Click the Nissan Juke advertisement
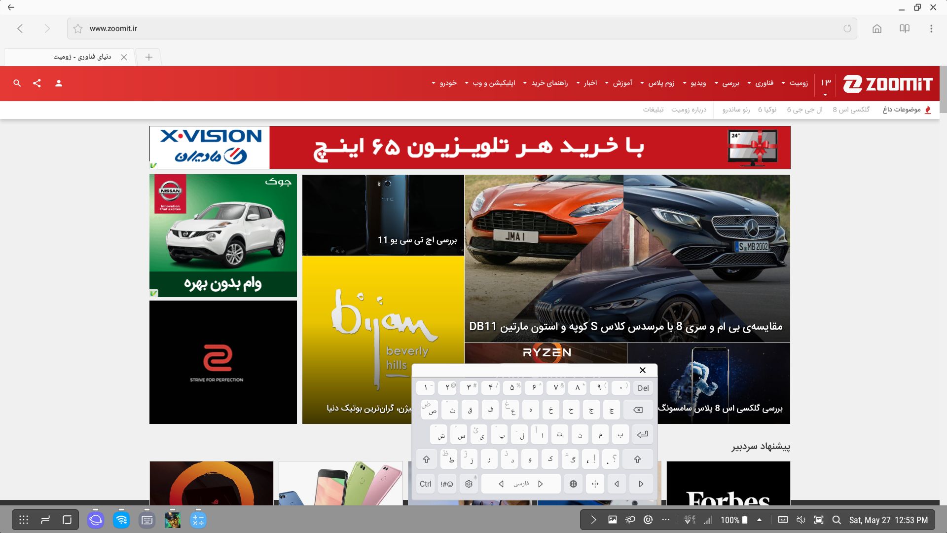Viewport: 947px width, 533px height. pyautogui.click(x=223, y=235)
